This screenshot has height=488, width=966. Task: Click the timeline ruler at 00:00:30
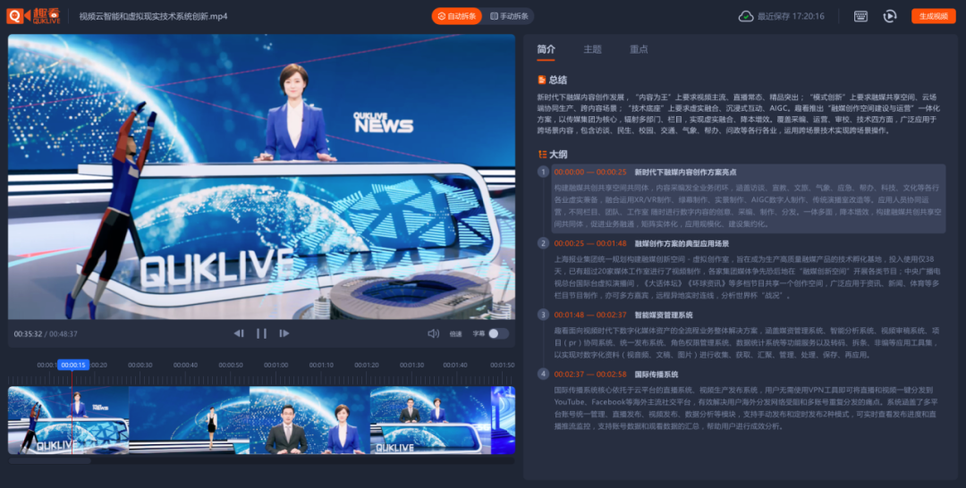coord(140,365)
